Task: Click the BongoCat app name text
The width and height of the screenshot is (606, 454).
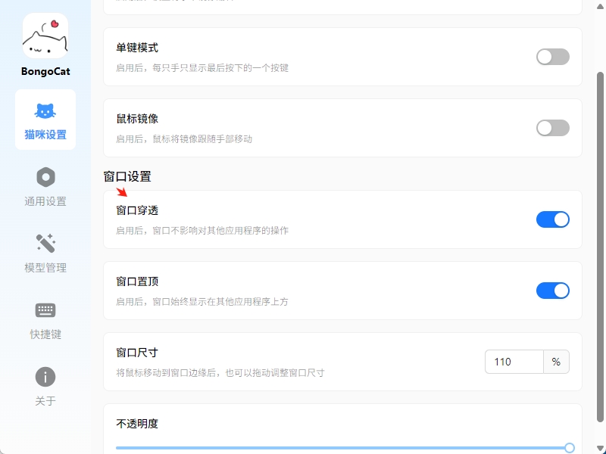Action: tap(45, 72)
